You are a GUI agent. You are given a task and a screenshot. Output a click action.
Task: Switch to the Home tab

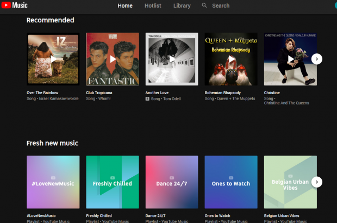(x=125, y=5)
